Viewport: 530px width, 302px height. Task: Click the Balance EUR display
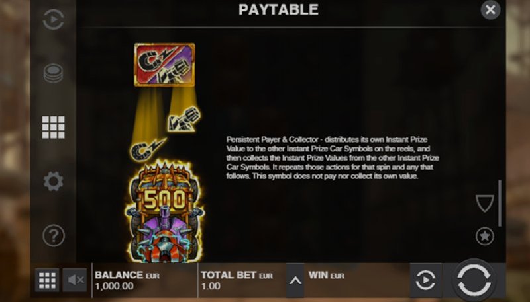coord(127,280)
